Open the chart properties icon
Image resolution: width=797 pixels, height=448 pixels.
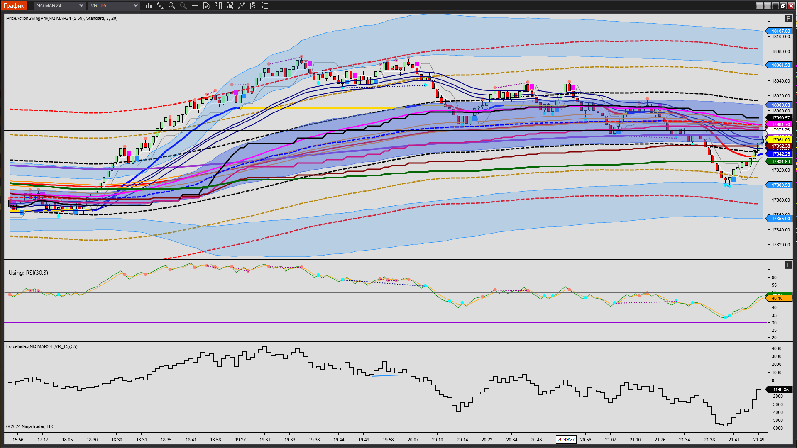(x=253, y=6)
